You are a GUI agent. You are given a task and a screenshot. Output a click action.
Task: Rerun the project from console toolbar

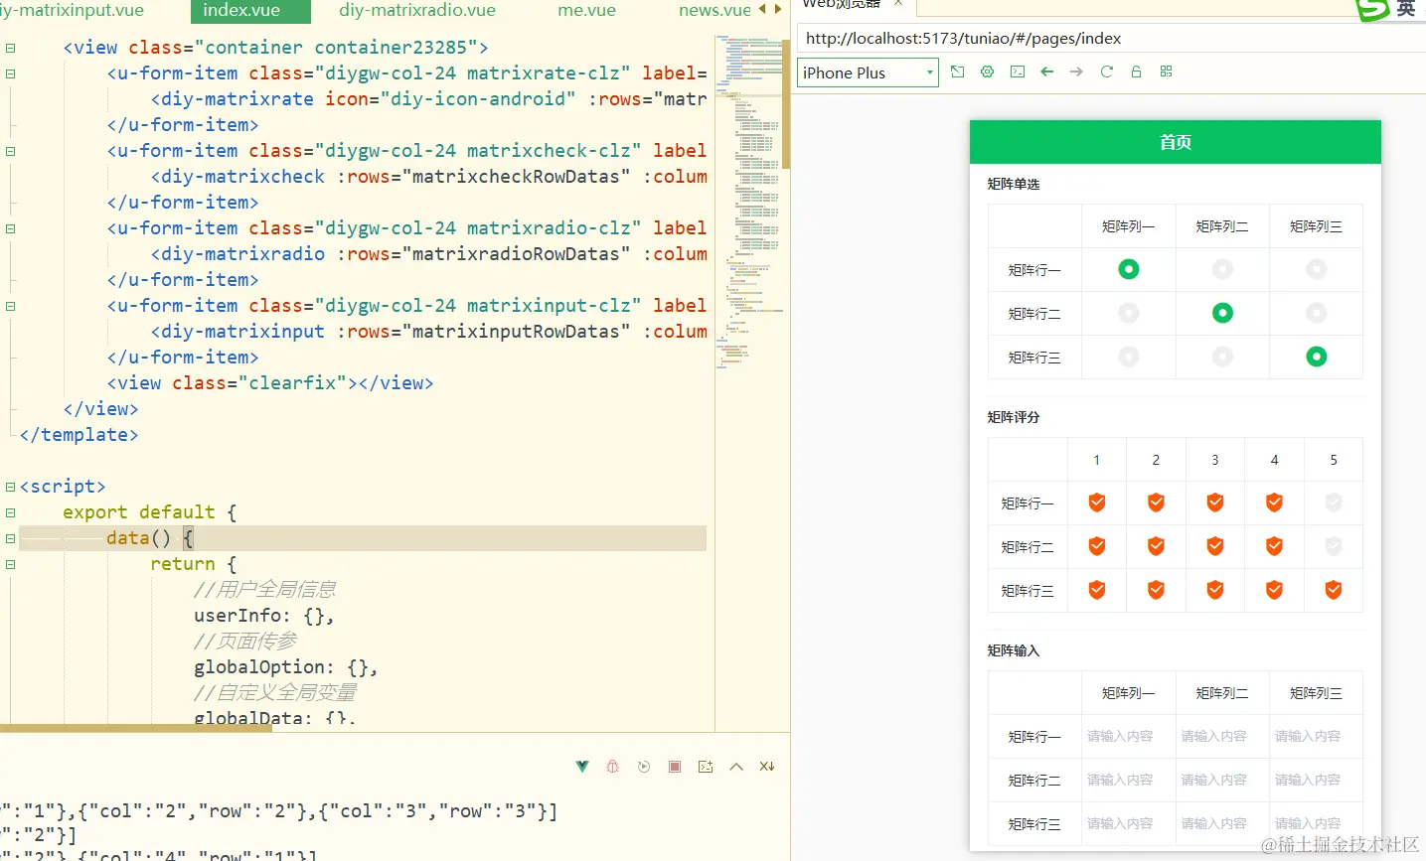pyautogui.click(x=644, y=767)
